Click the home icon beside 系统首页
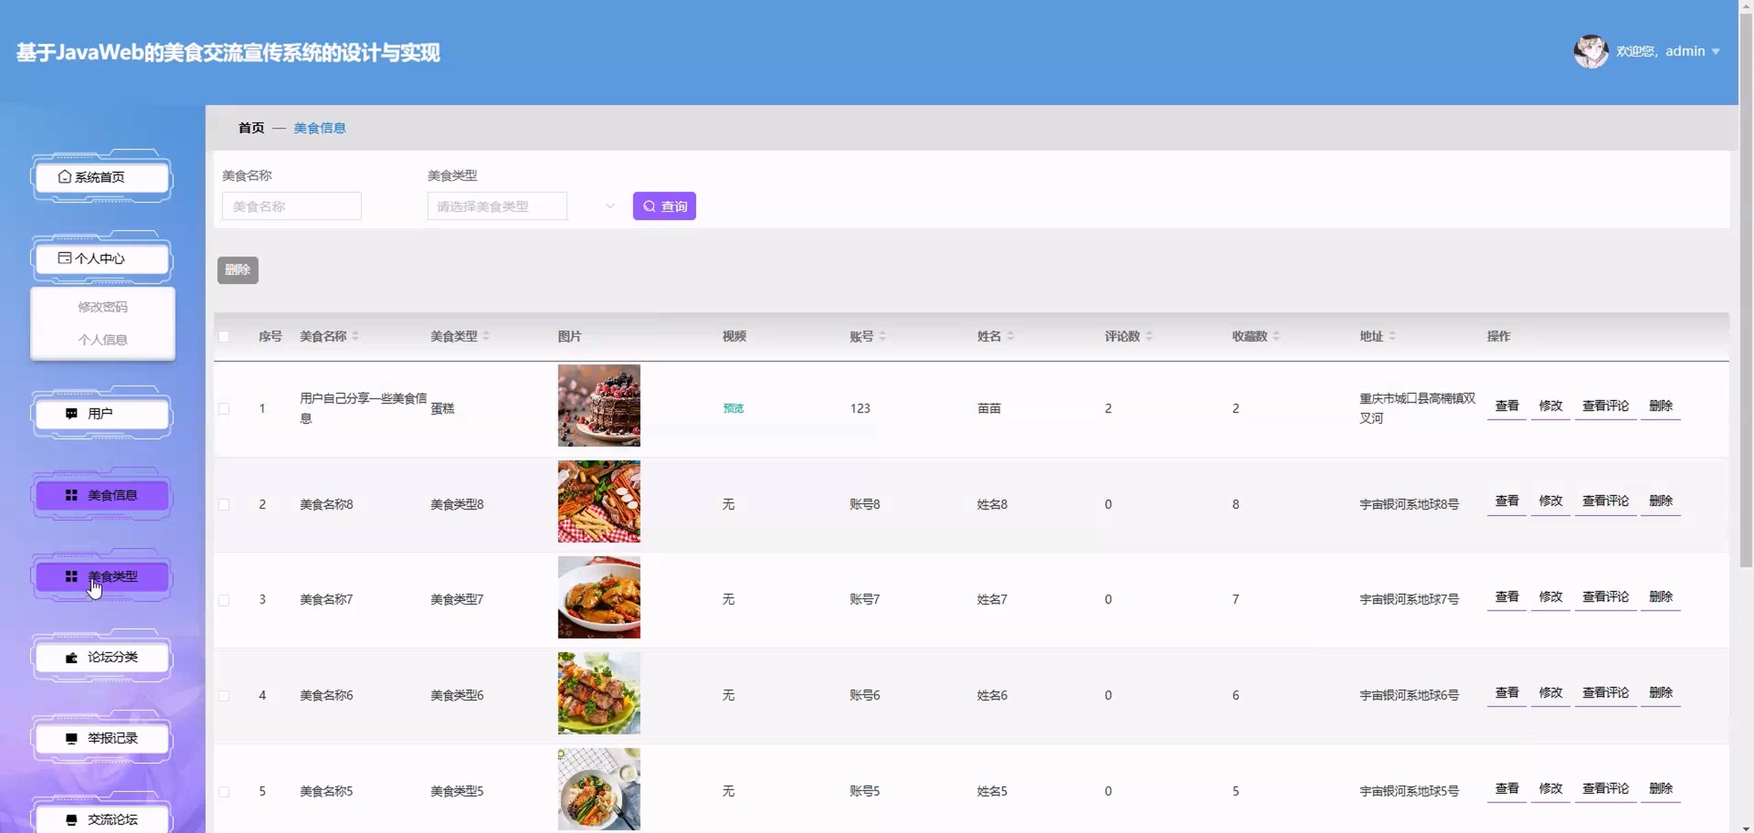1754x833 pixels. click(64, 177)
